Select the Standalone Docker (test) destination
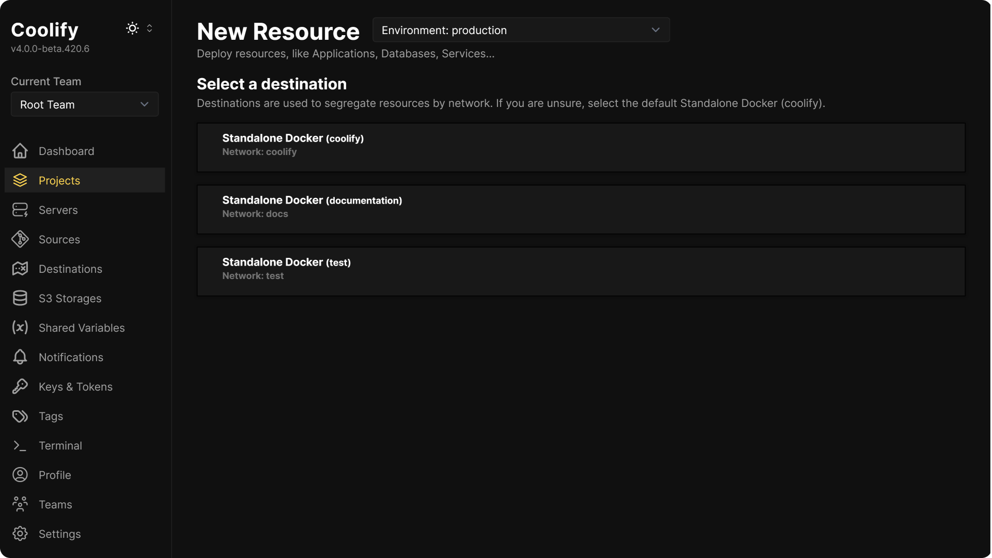 point(580,271)
